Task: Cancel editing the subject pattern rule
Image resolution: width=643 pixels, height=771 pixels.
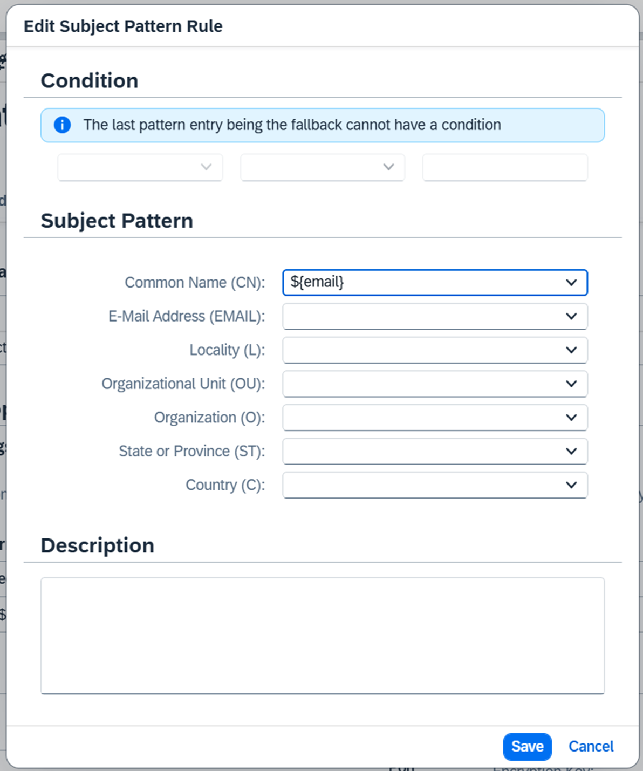Action: pyautogui.click(x=591, y=747)
